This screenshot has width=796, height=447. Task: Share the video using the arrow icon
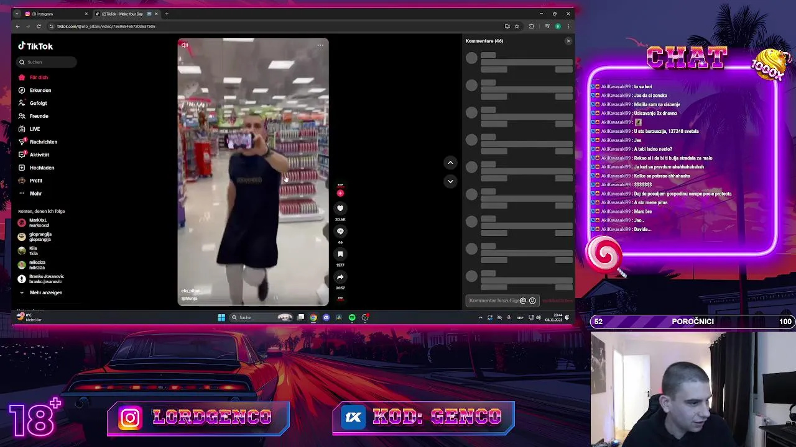pyautogui.click(x=340, y=277)
